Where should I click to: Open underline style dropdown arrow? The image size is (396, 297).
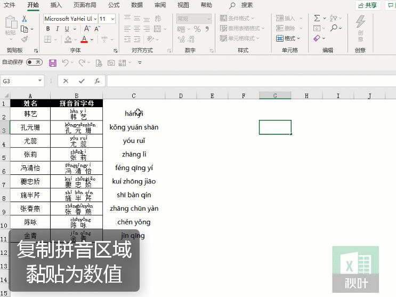click(75, 29)
